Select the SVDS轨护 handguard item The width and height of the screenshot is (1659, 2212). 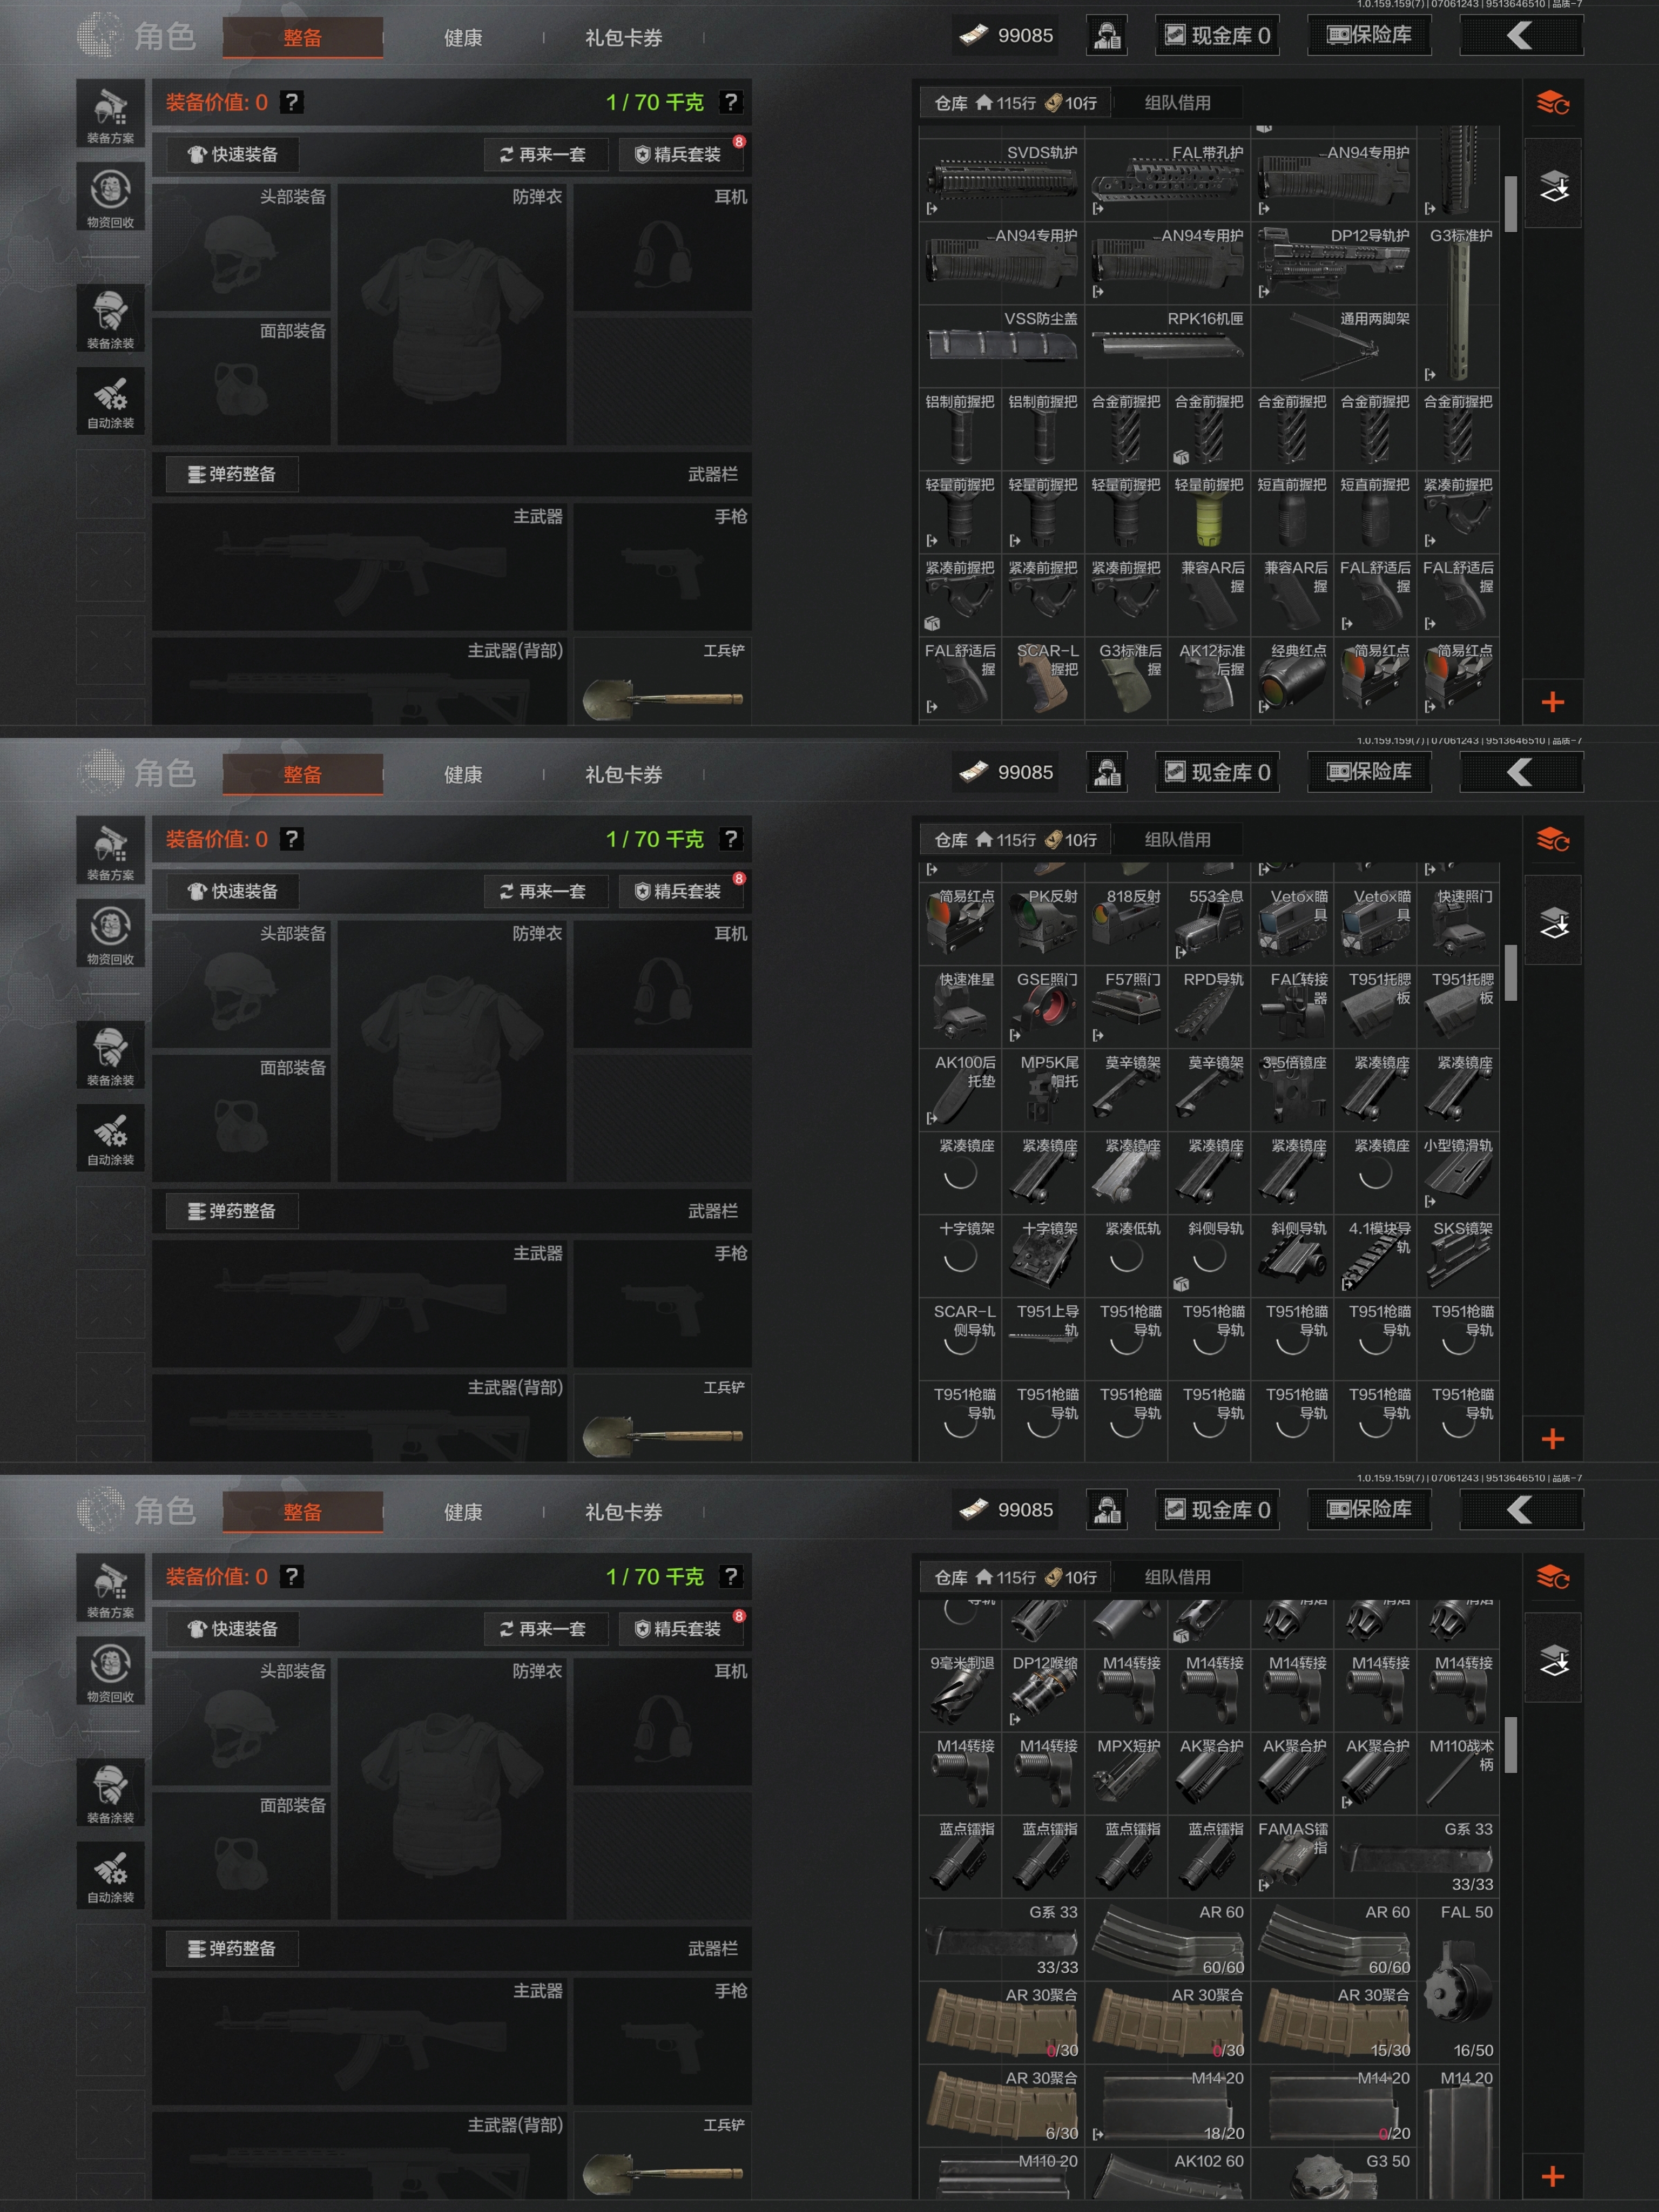pos(1001,180)
